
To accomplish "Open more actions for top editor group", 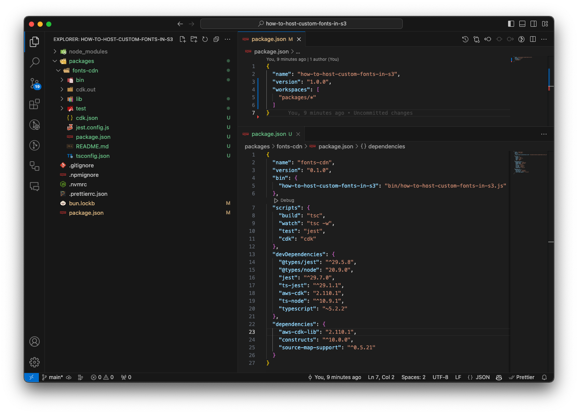I will click(x=544, y=39).
